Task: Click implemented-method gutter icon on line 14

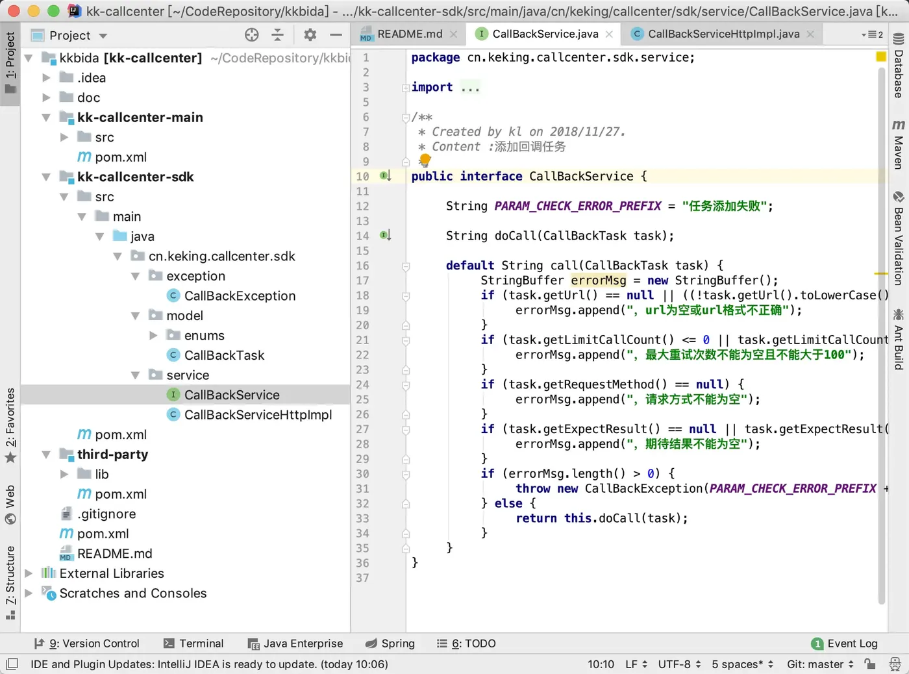Action: [x=386, y=235]
